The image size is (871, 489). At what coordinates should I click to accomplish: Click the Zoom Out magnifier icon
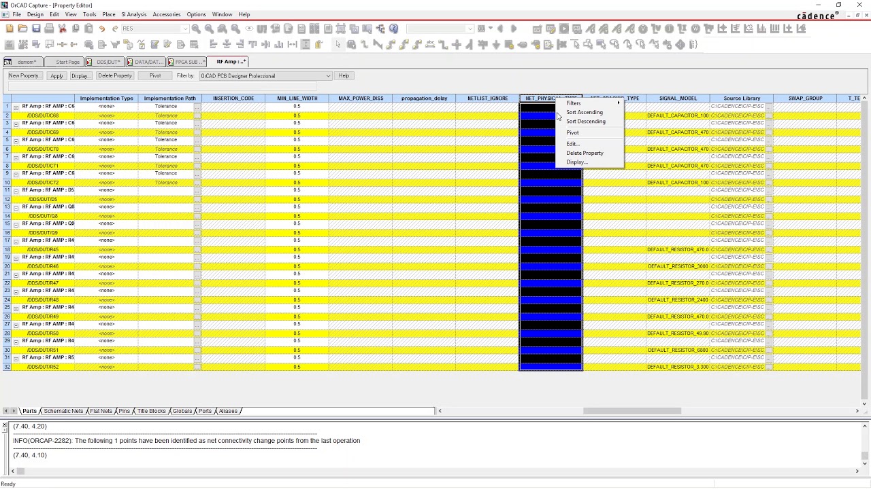pos(209,29)
